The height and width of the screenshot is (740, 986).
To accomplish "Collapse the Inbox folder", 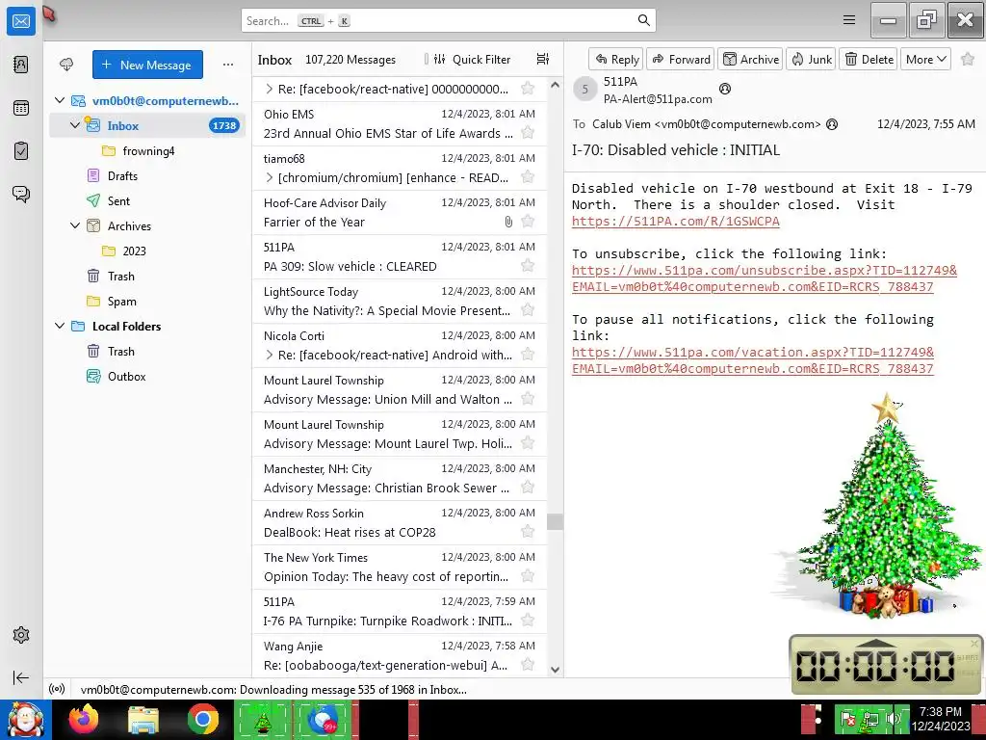I will (75, 125).
